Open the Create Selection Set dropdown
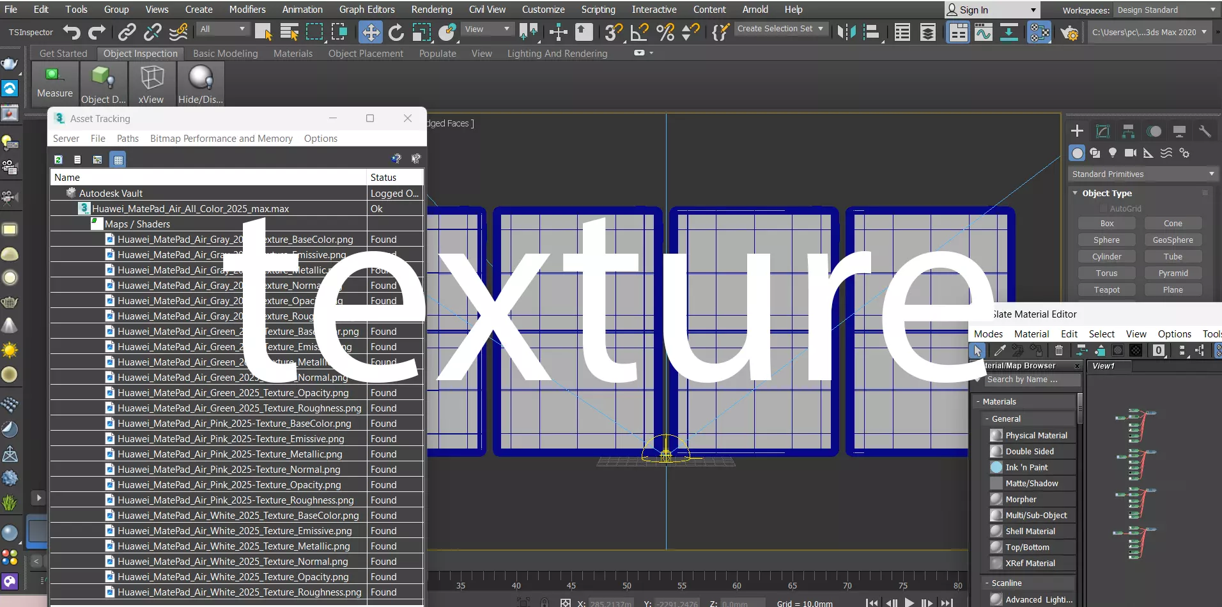 (781, 29)
